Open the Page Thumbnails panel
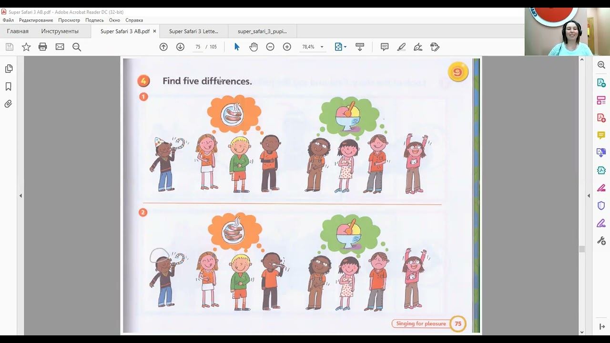Screen dimensions: 610x343 (x=9, y=69)
